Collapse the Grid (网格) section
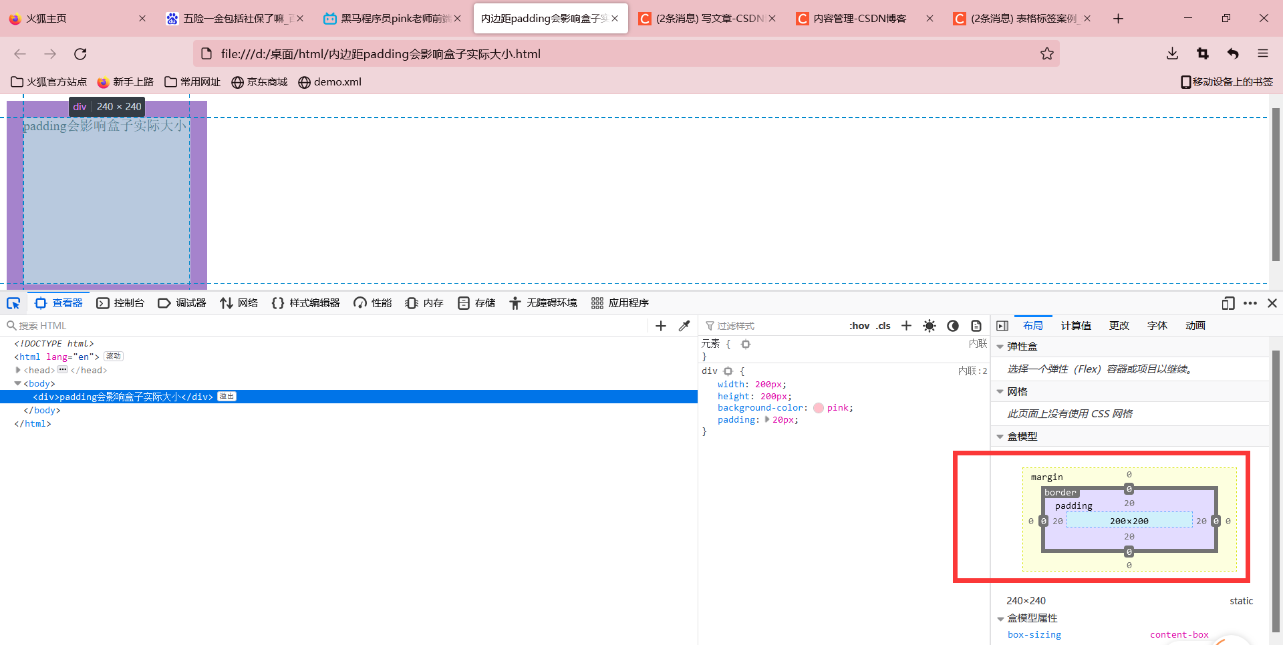 pos(1000,392)
